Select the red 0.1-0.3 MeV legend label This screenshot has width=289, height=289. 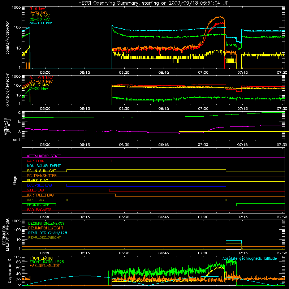(x=41, y=78)
